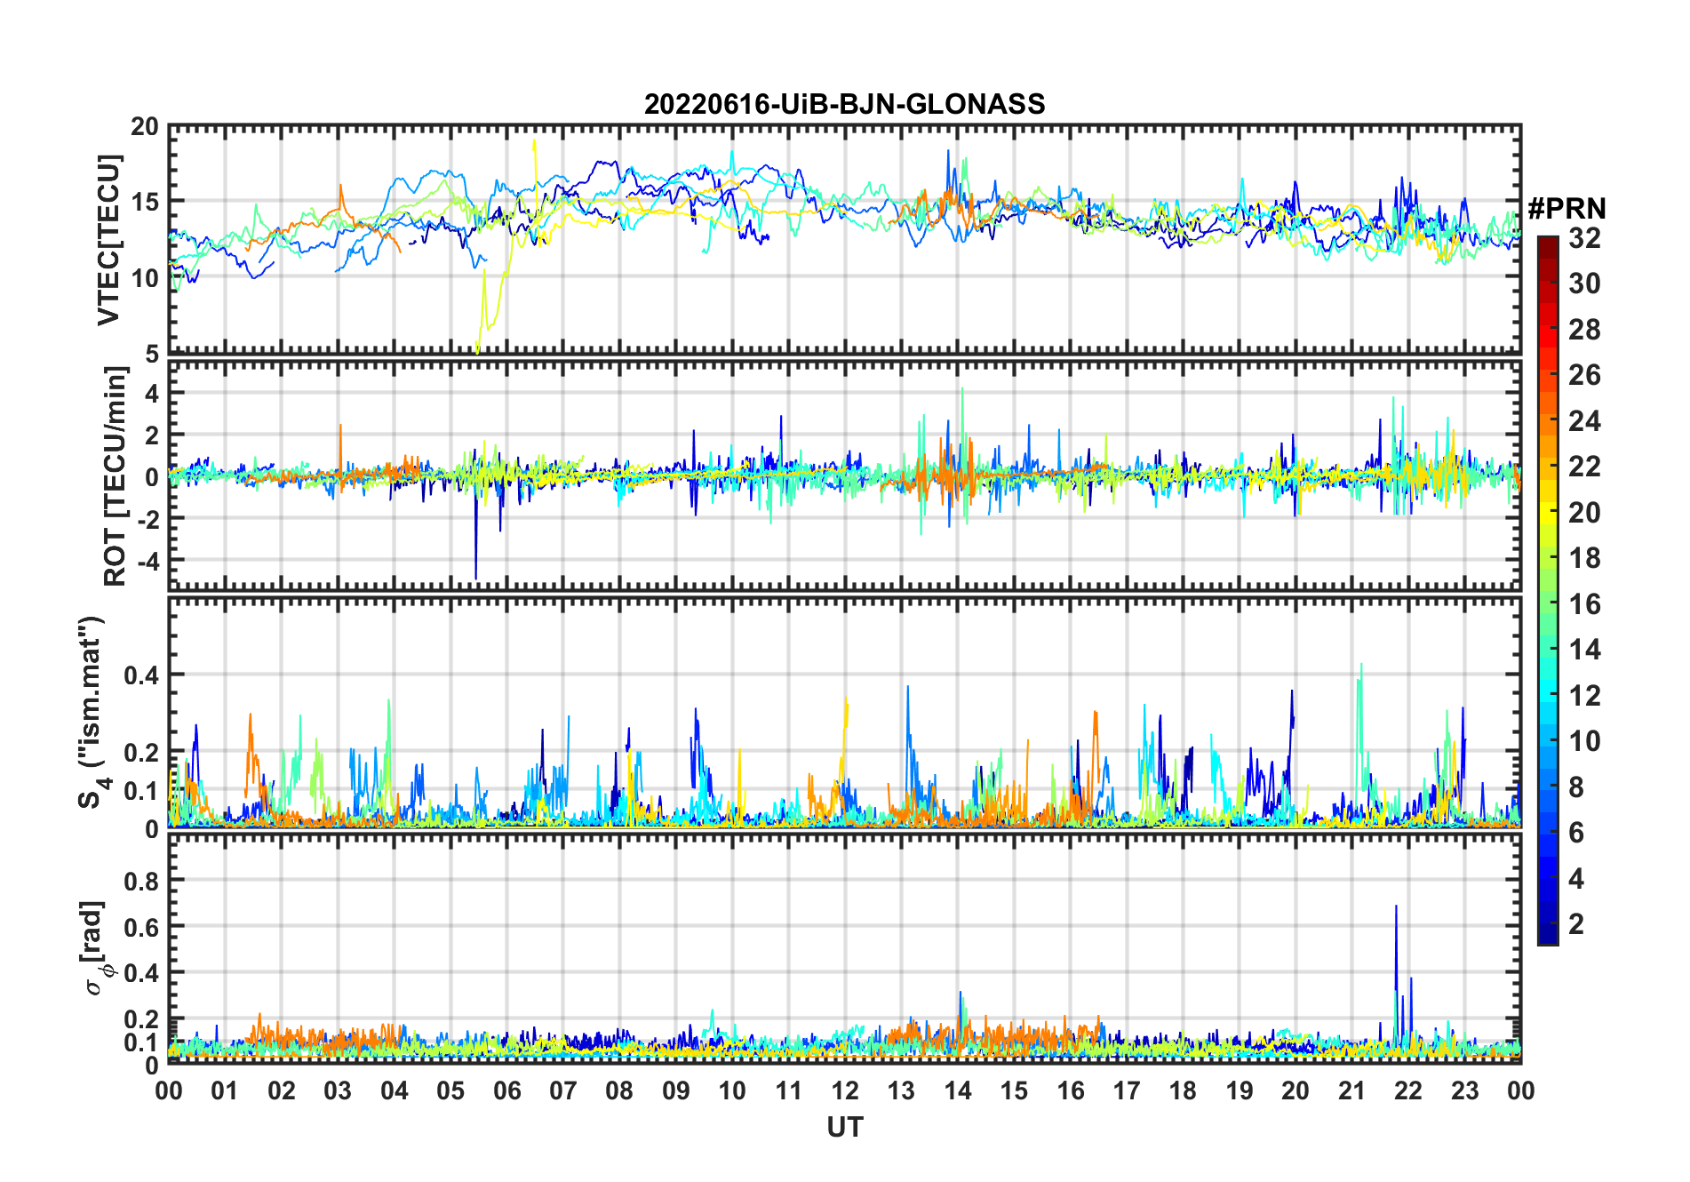
Task: Click the UT x-axis label
Action: tap(844, 1128)
